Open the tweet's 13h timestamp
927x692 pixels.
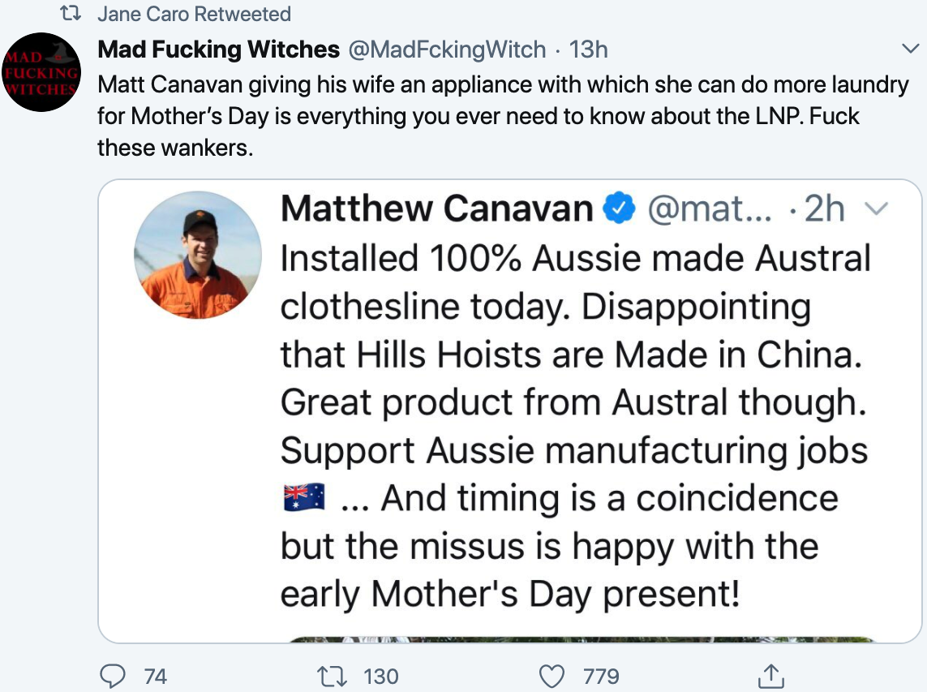[589, 49]
